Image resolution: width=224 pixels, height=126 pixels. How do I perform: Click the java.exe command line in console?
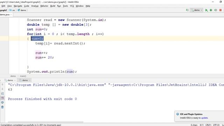coord(116,85)
